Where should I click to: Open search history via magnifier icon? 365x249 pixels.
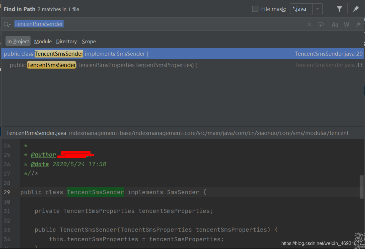(7, 24)
